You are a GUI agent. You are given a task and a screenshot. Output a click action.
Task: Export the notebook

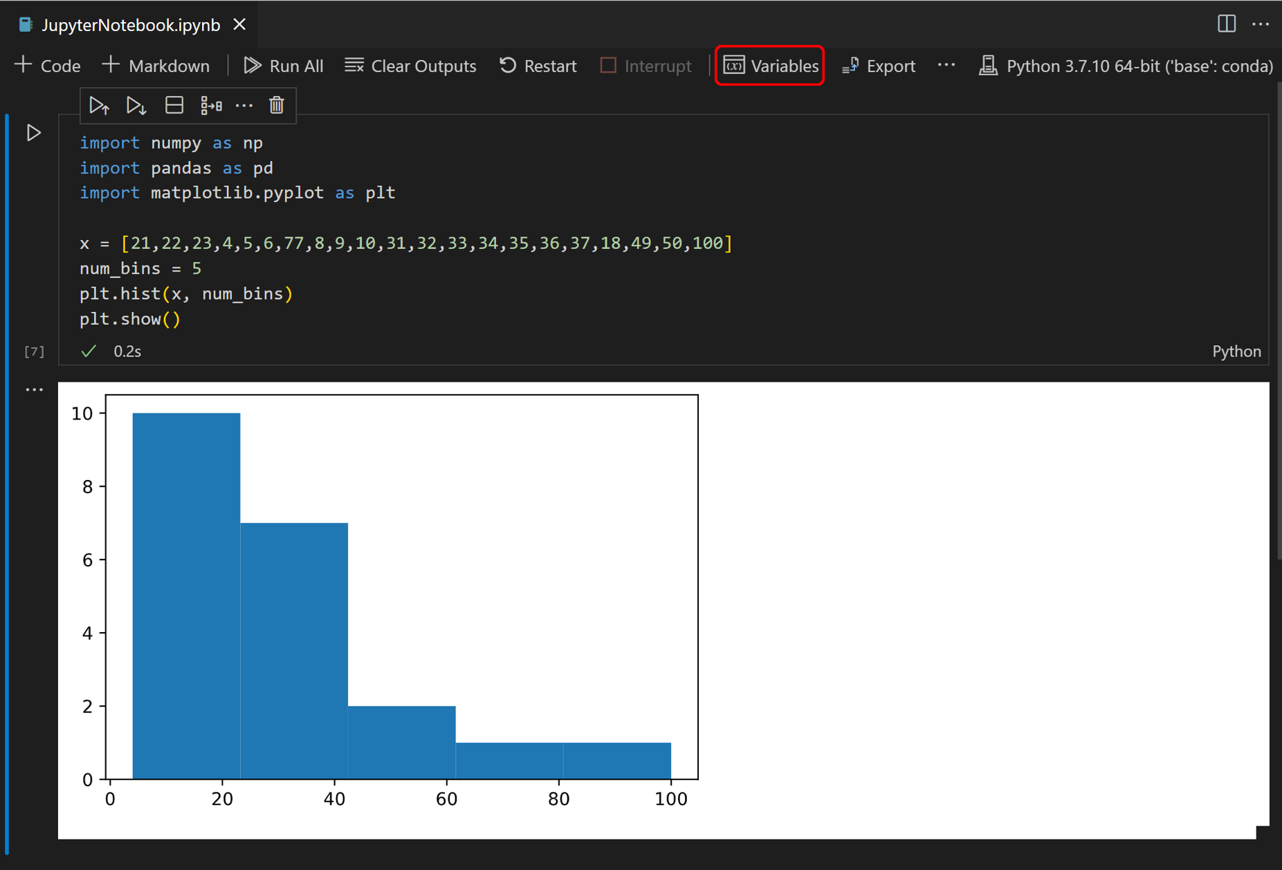pos(879,66)
